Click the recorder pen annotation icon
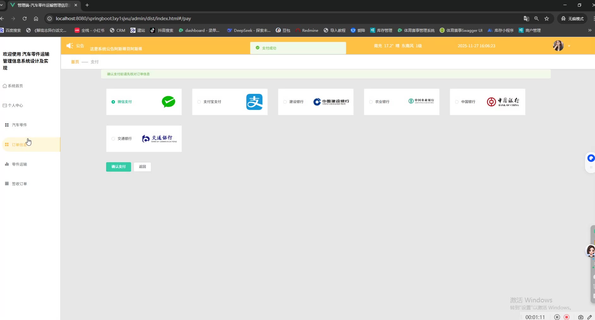The image size is (595, 320). point(590,317)
